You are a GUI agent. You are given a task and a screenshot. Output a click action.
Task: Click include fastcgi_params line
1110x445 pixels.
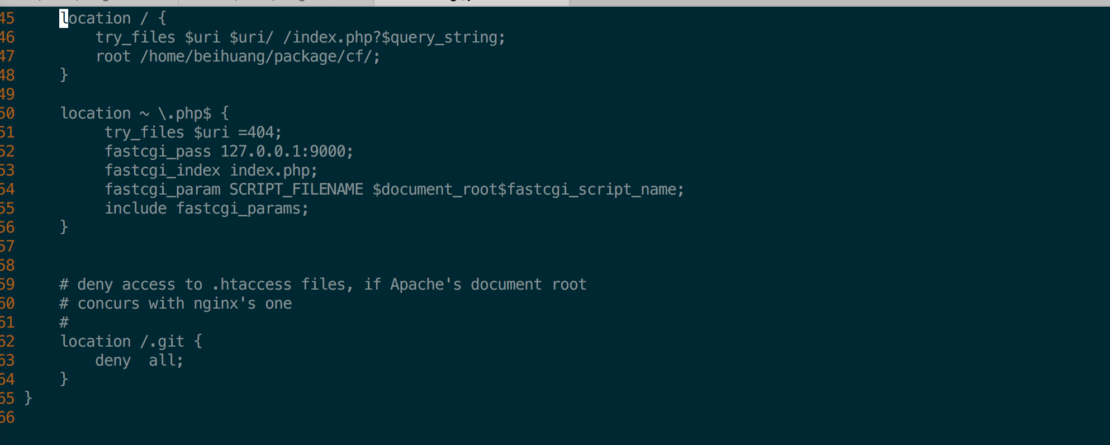(206, 209)
